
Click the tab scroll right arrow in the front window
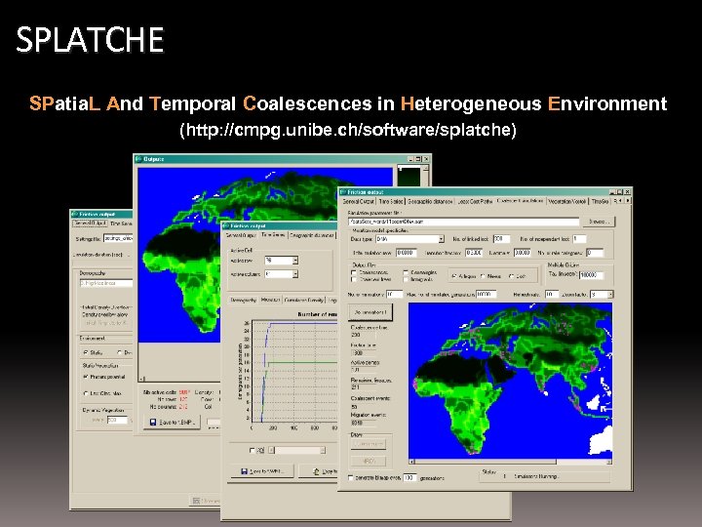pos(628,201)
